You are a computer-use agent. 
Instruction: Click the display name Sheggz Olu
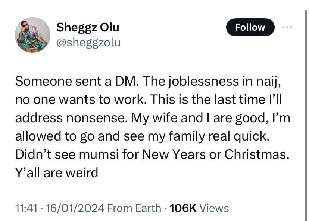click(88, 27)
